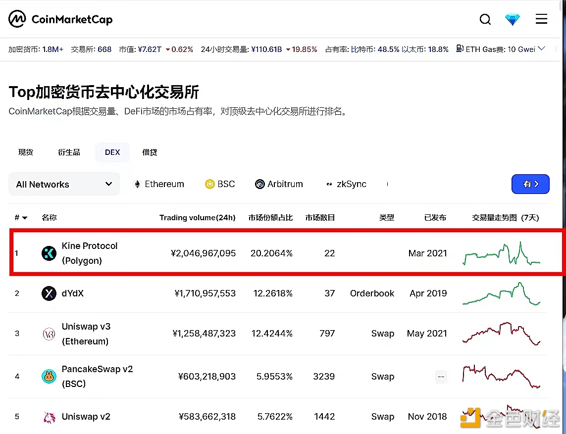Click the PancakeSwap bunny logo icon
This screenshot has width=566, height=434.
click(x=49, y=377)
